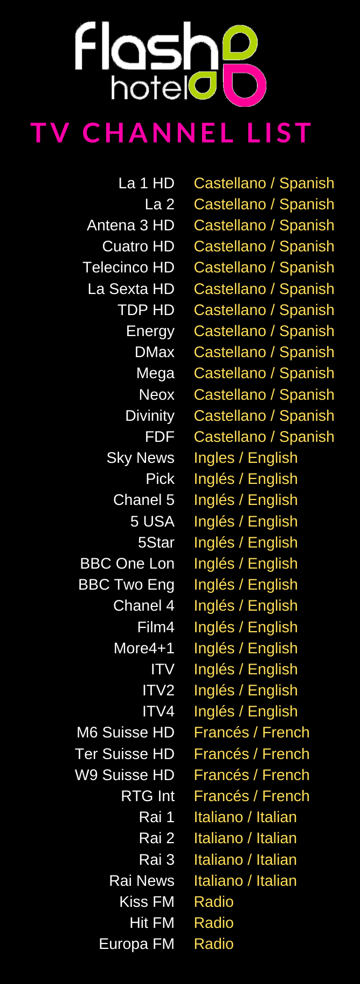Click Castellano / Spanish beside DMax
360x984 pixels.
coord(264,352)
